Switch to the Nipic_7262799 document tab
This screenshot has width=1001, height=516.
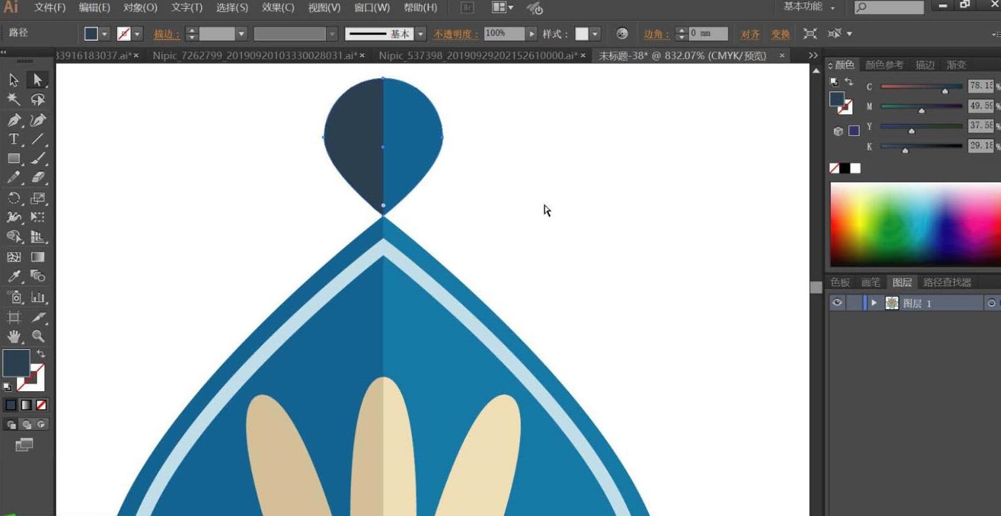point(259,56)
